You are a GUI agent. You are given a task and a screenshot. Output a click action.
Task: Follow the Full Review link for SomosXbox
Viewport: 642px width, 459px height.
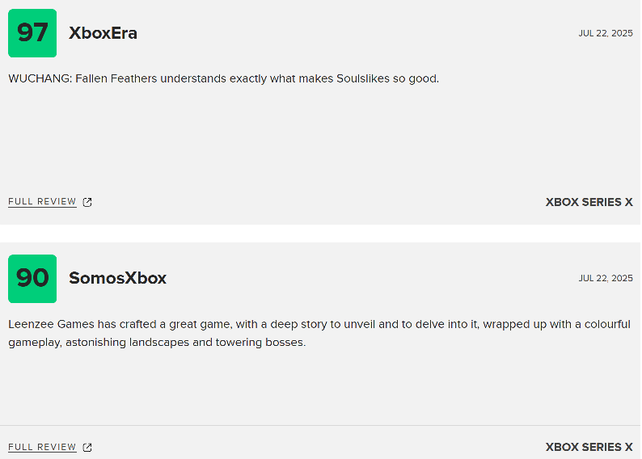coord(42,447)
